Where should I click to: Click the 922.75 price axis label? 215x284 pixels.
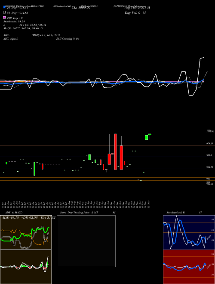[x=210, y=167]
